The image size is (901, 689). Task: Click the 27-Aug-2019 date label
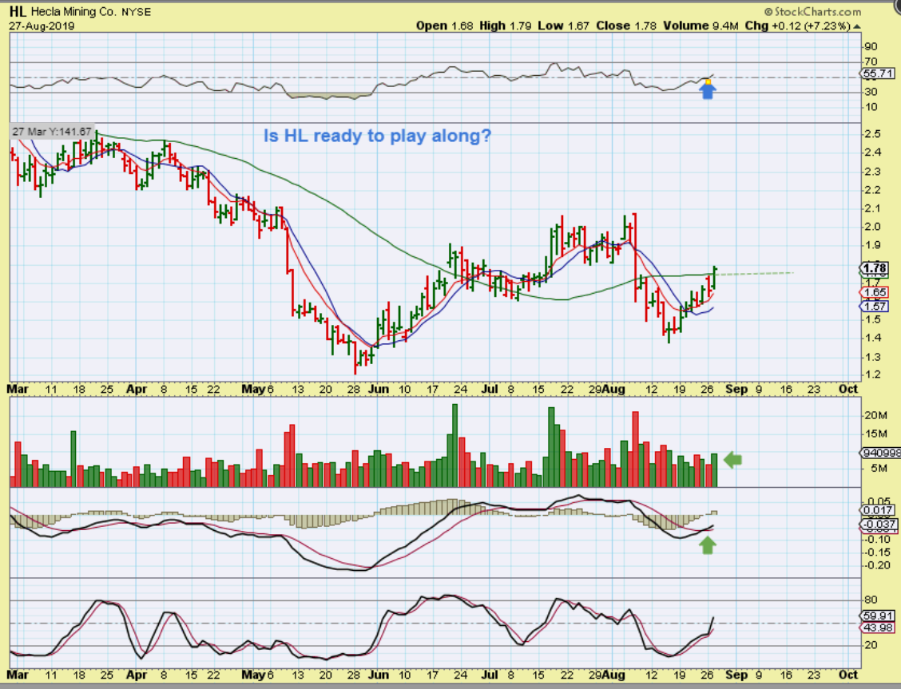[x=42, y=26]
